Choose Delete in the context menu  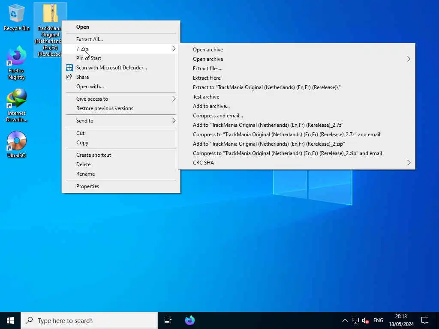click(x=121, y=164)
